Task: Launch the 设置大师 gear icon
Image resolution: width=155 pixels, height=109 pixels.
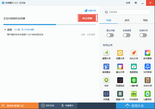Action: [120, 53]
